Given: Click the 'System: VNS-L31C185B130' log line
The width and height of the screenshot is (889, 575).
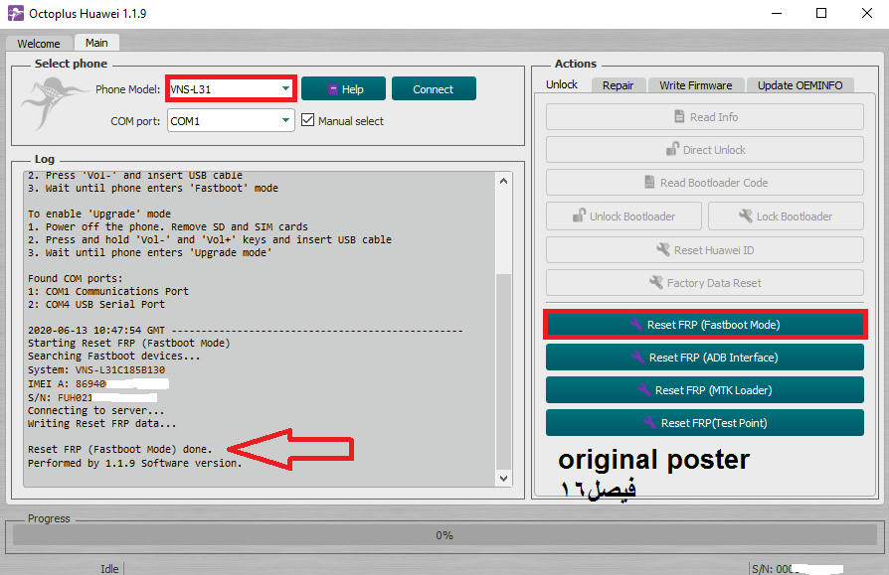Looking at the screenshot, I should pos(96,370).
